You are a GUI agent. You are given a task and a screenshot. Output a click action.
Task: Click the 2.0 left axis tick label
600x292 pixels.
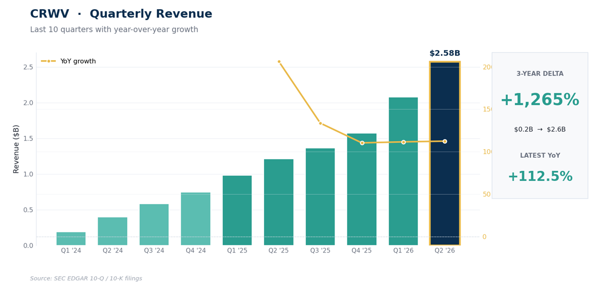(28, 102)
